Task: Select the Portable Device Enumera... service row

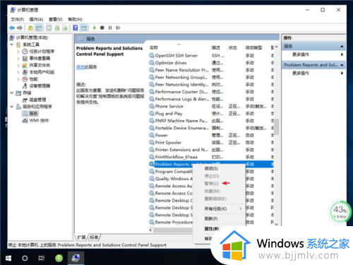Action: 211,128
